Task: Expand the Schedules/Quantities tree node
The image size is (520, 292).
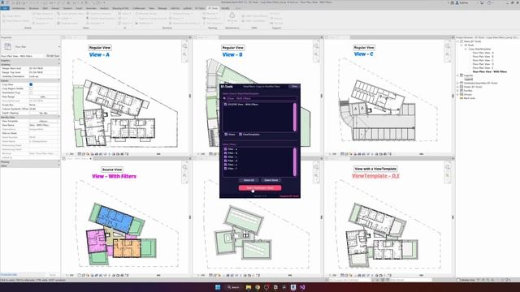Action: [x=458, y=83]
